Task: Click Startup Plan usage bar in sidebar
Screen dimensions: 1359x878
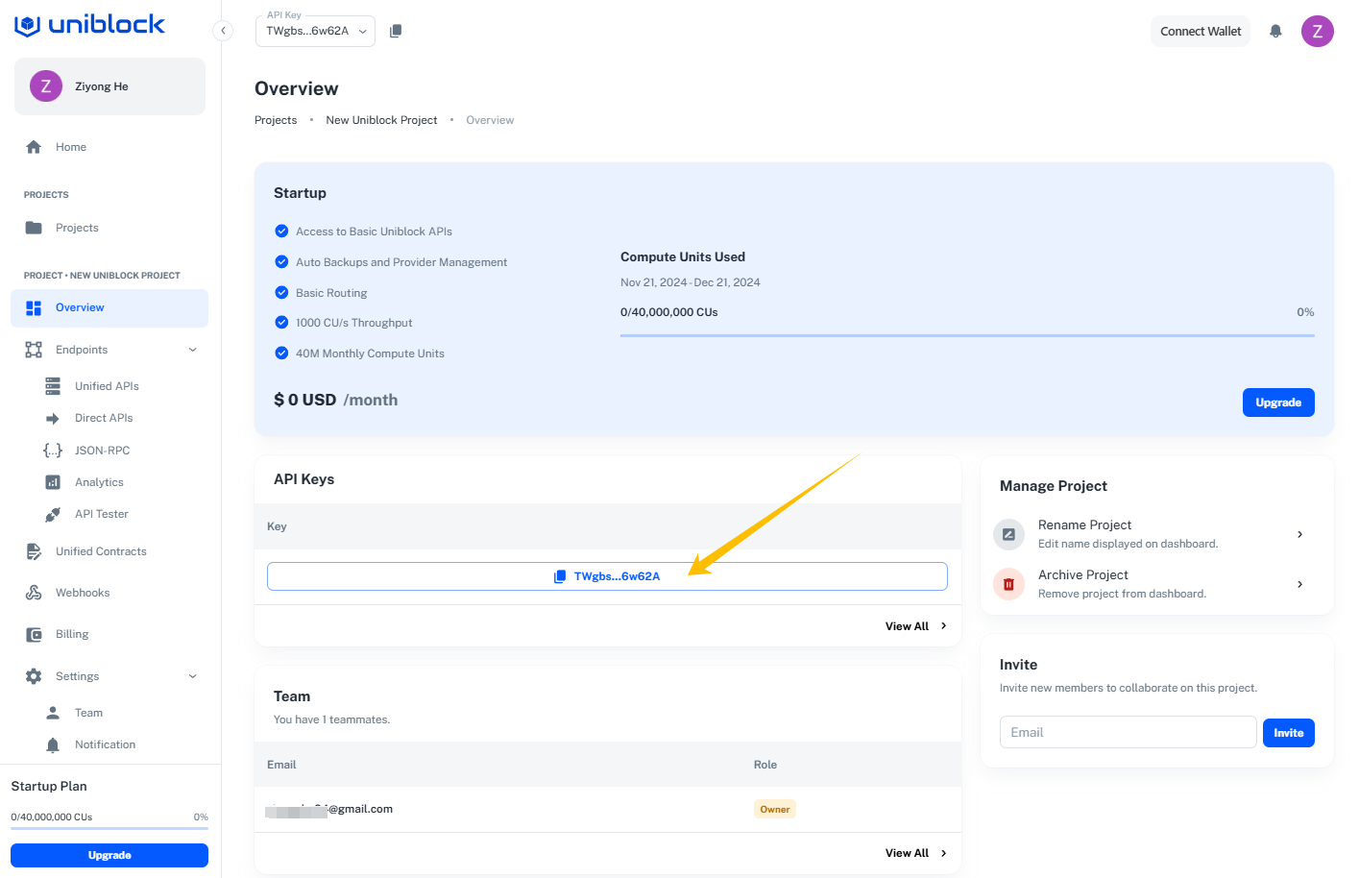Action: tap(109, 828)
